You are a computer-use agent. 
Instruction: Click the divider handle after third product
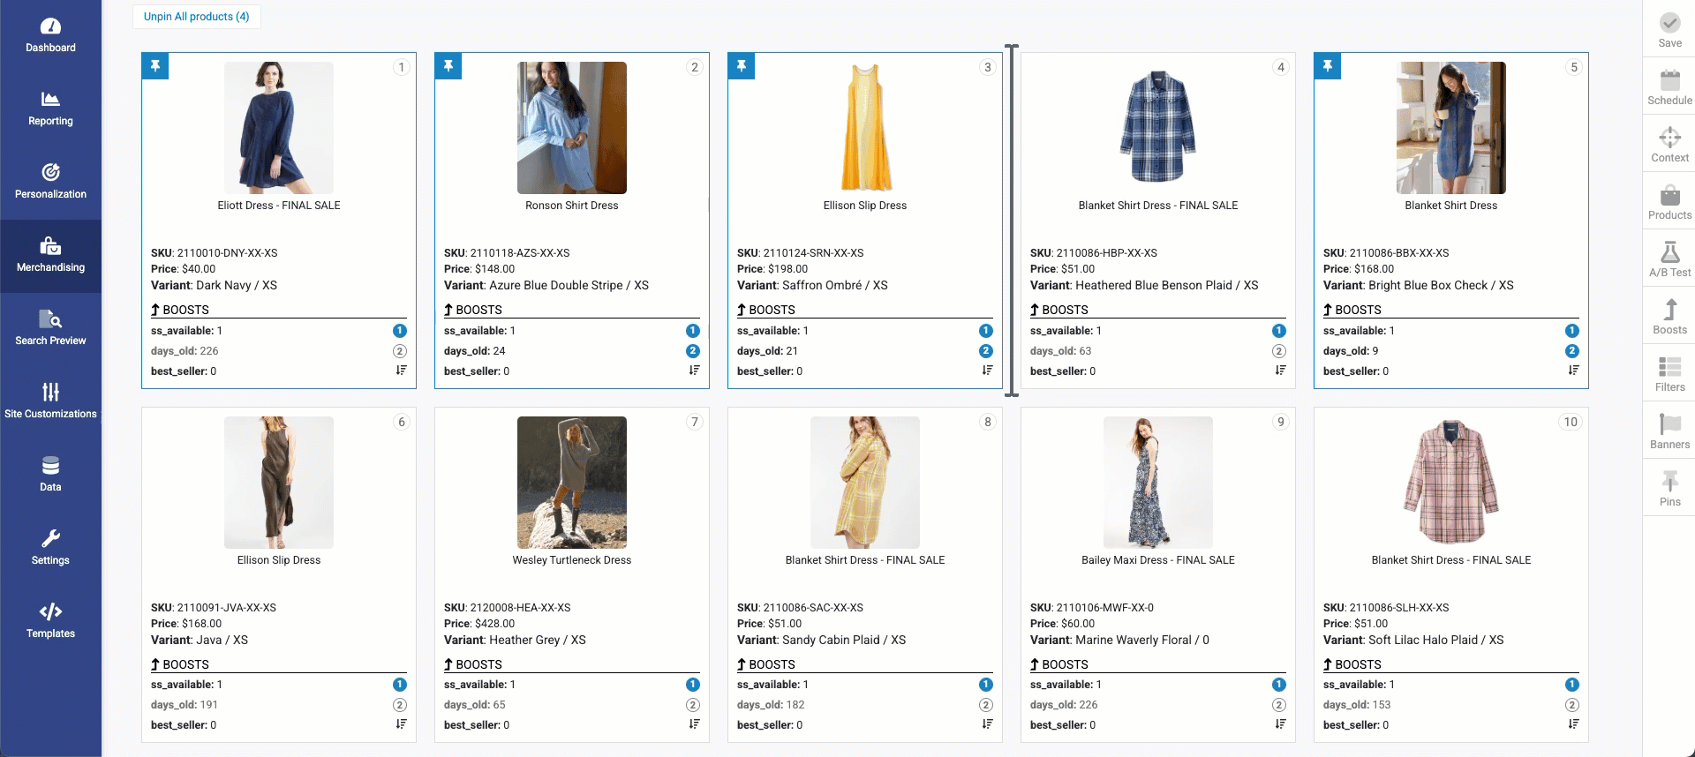click(1012, 221)
